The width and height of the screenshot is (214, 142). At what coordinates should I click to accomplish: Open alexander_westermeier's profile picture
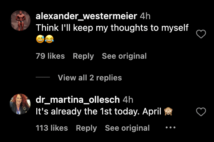point(21,20)
